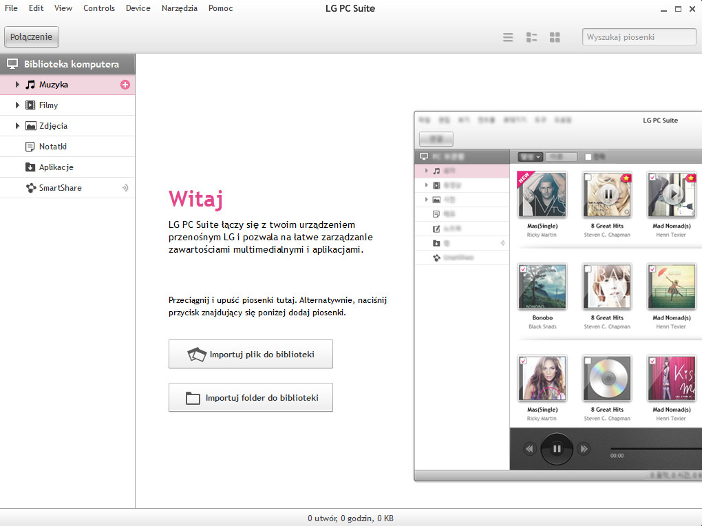Screen dimensions: 702x526
Task: Click the SmartShare icon
Action: (x=30, y=188)
